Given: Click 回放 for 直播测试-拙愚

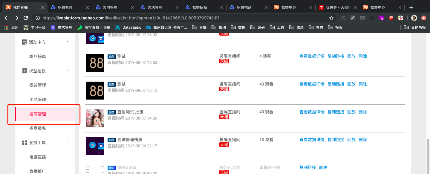Looking at the screenshot, I should click(x=351, y=112).
